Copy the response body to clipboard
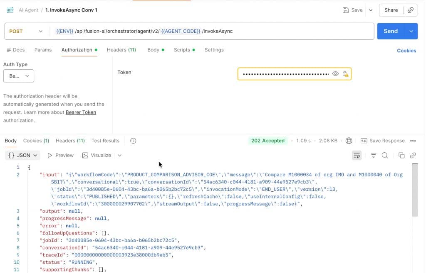Screen dimensions: 426x273 click(401, 155)
